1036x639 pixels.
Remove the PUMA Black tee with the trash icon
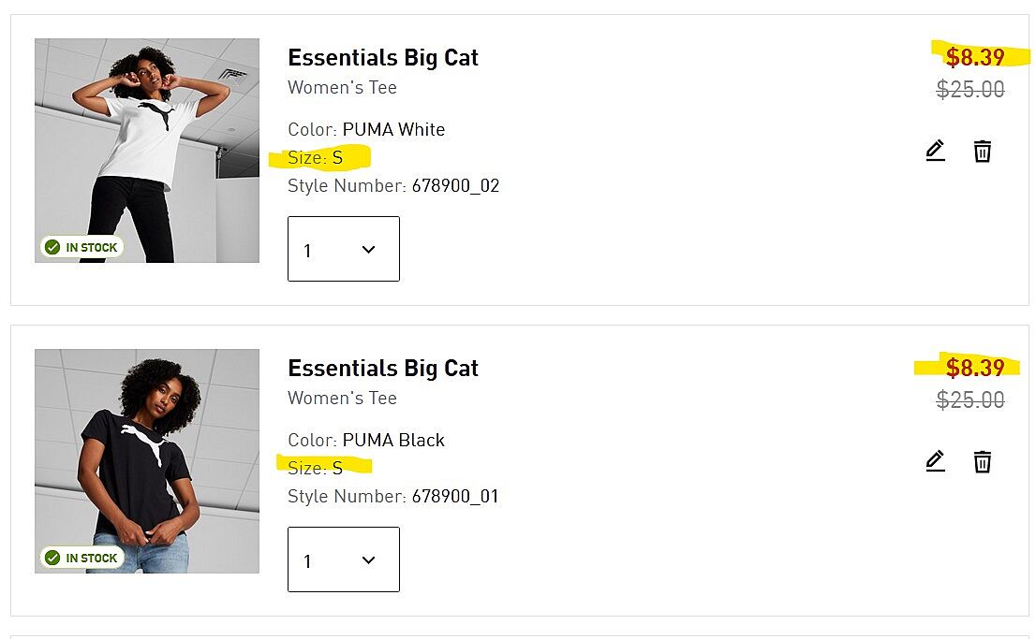pos(982,461)
